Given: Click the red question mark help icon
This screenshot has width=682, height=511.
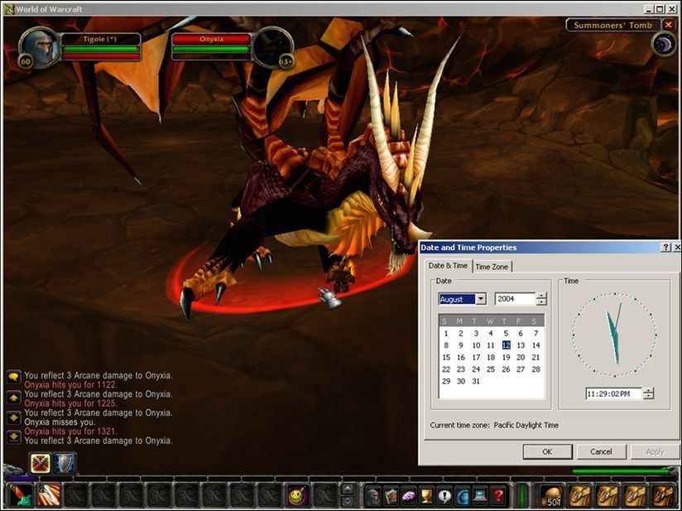Looking at the screenshot, I should [x=498, y=496].
